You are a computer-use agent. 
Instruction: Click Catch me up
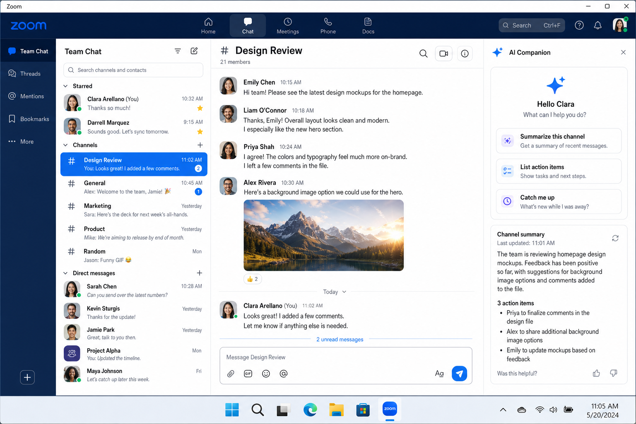click(559, 202)
